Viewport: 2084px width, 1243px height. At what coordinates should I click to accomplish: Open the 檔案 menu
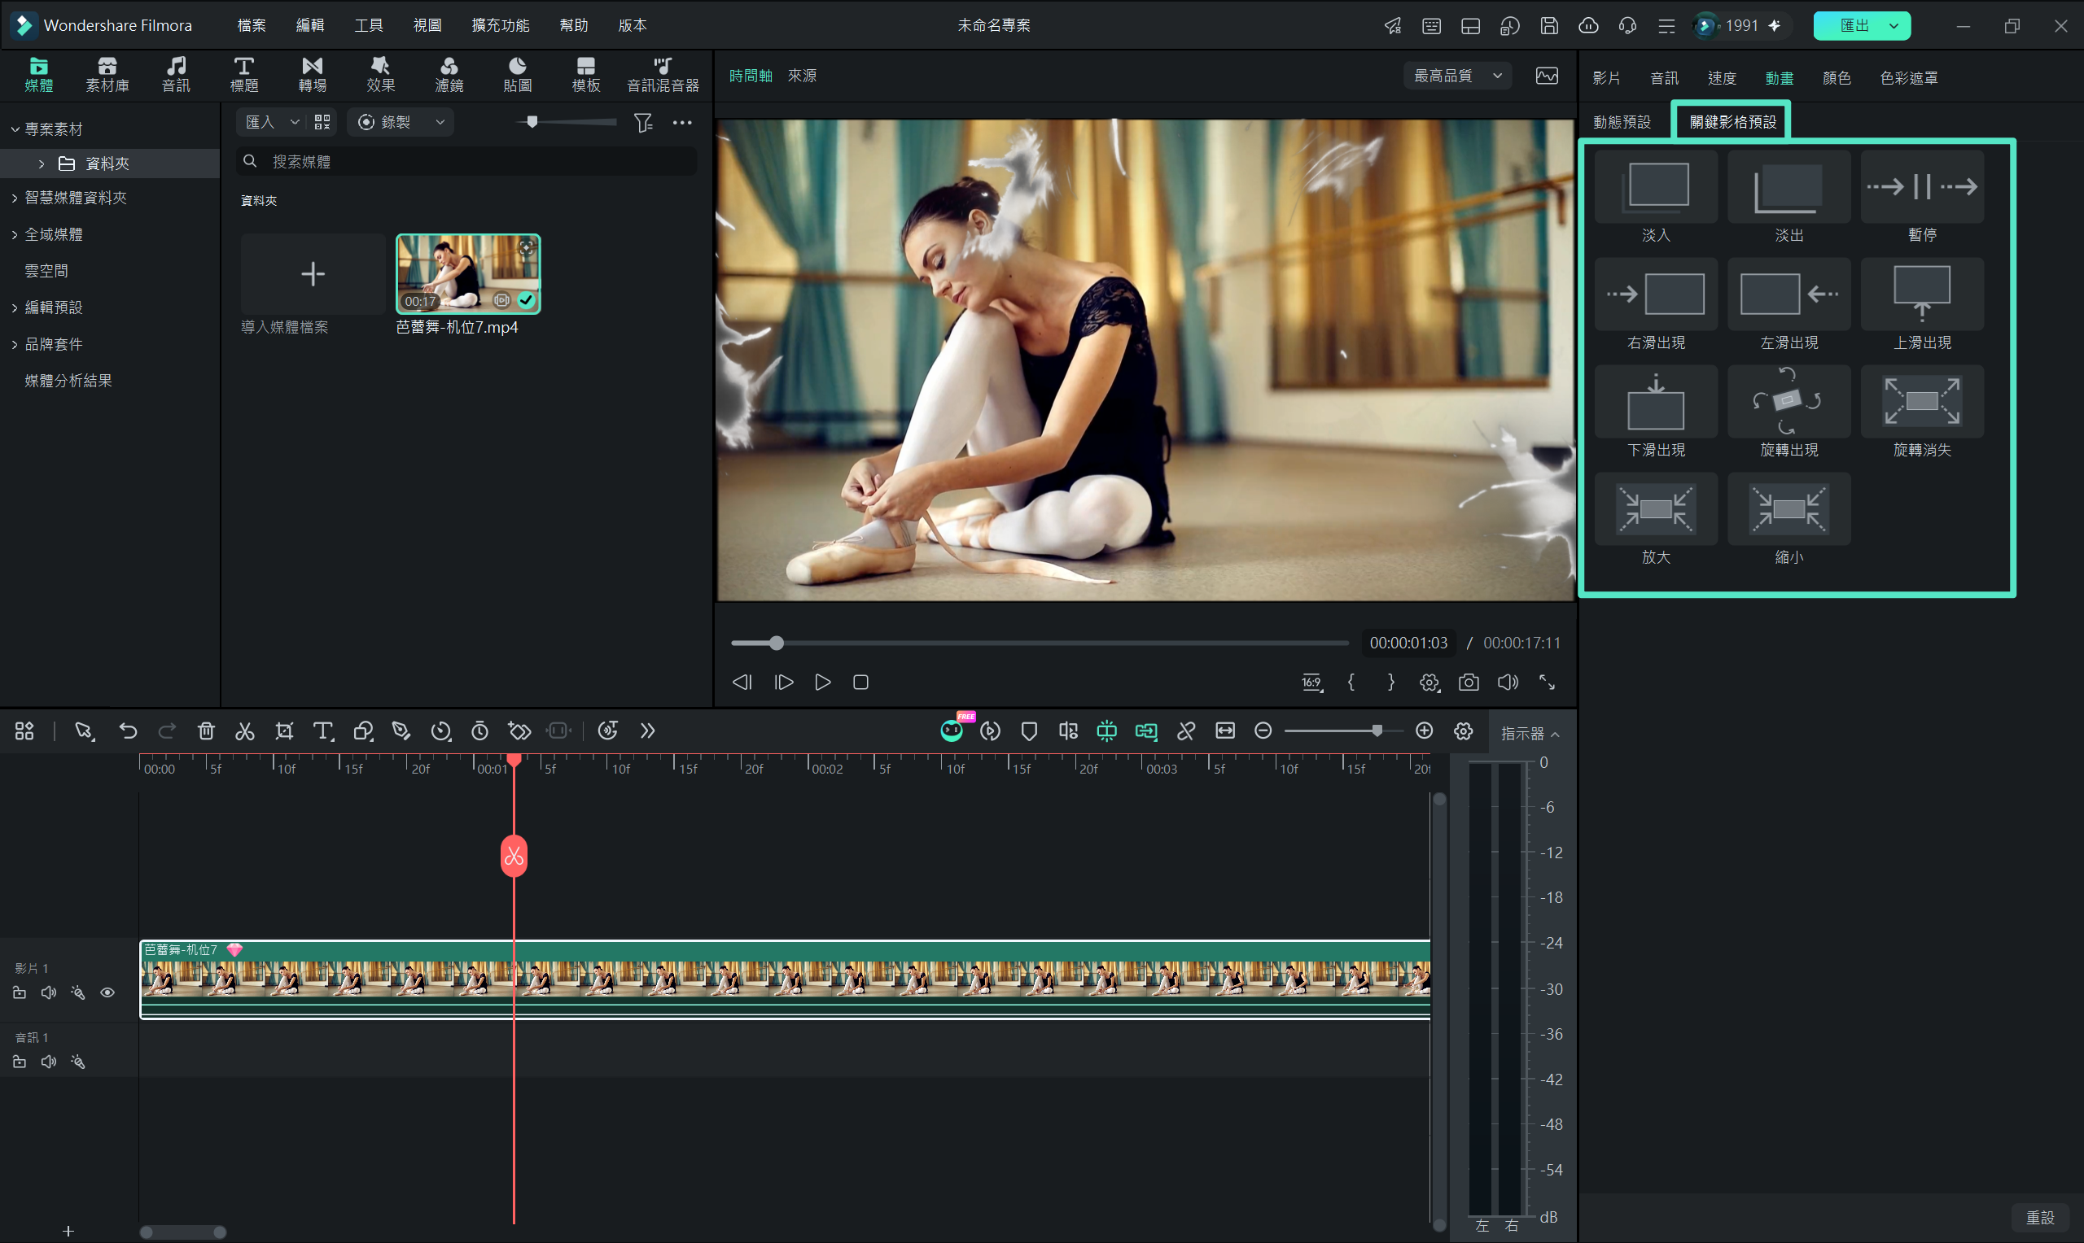point(252,25)
